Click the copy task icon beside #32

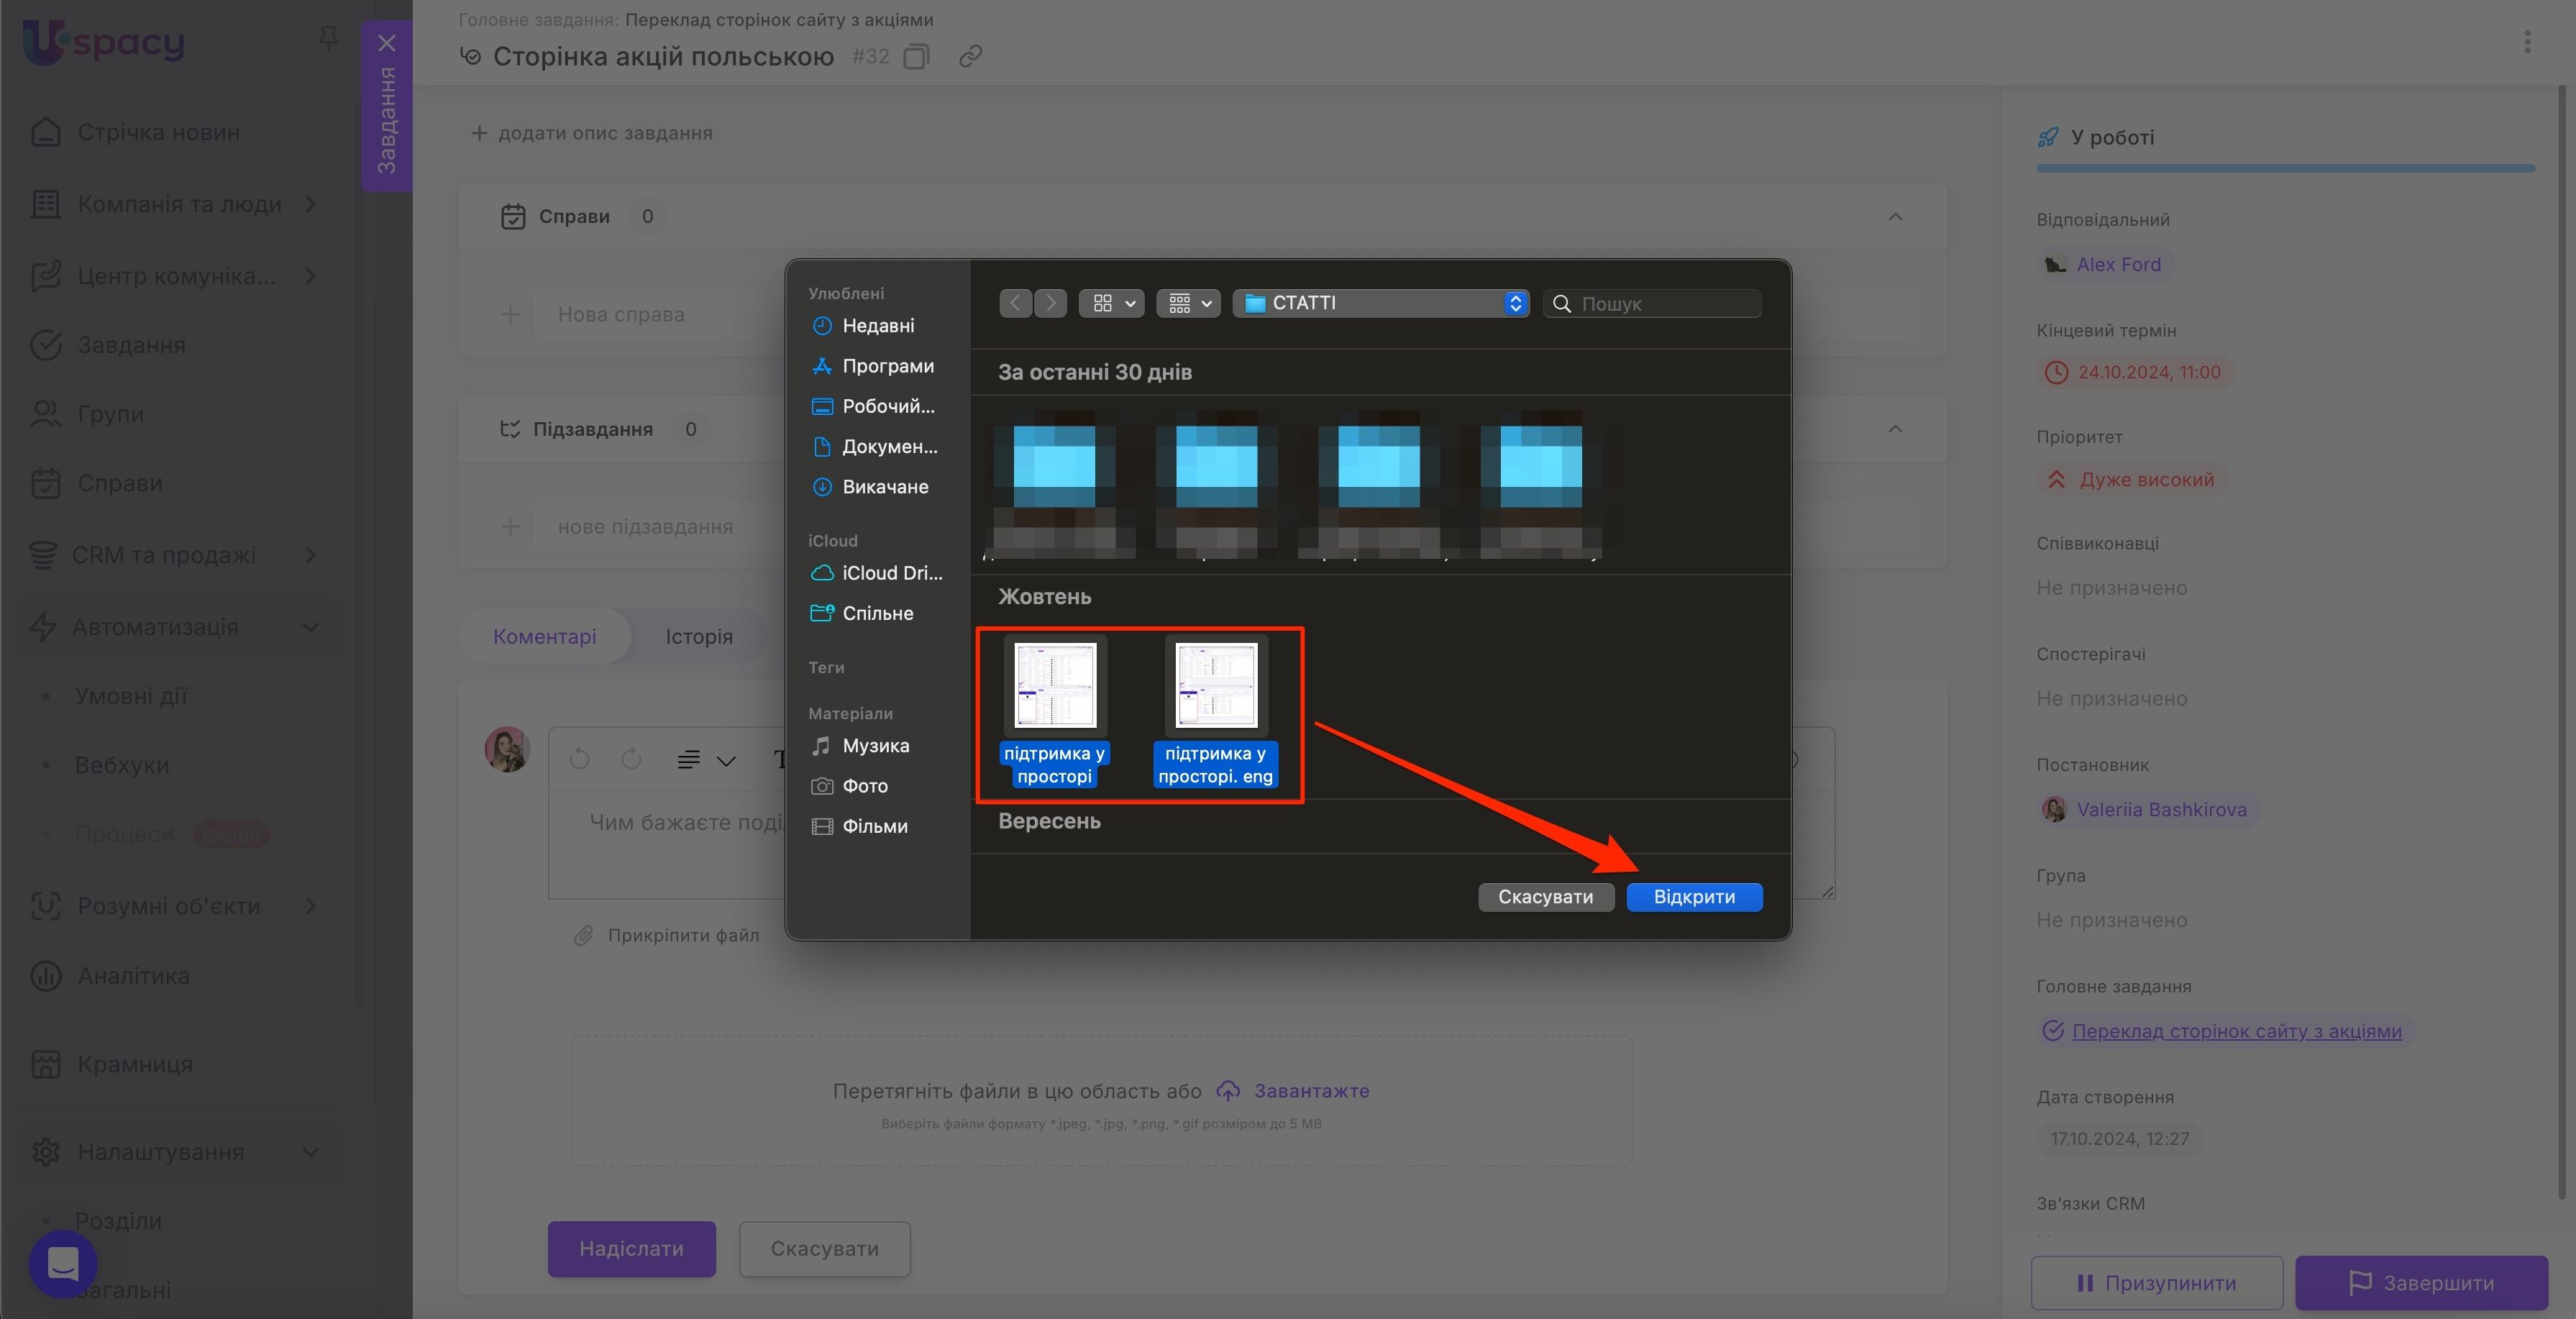pyautogui.click(x=915, y=56)
